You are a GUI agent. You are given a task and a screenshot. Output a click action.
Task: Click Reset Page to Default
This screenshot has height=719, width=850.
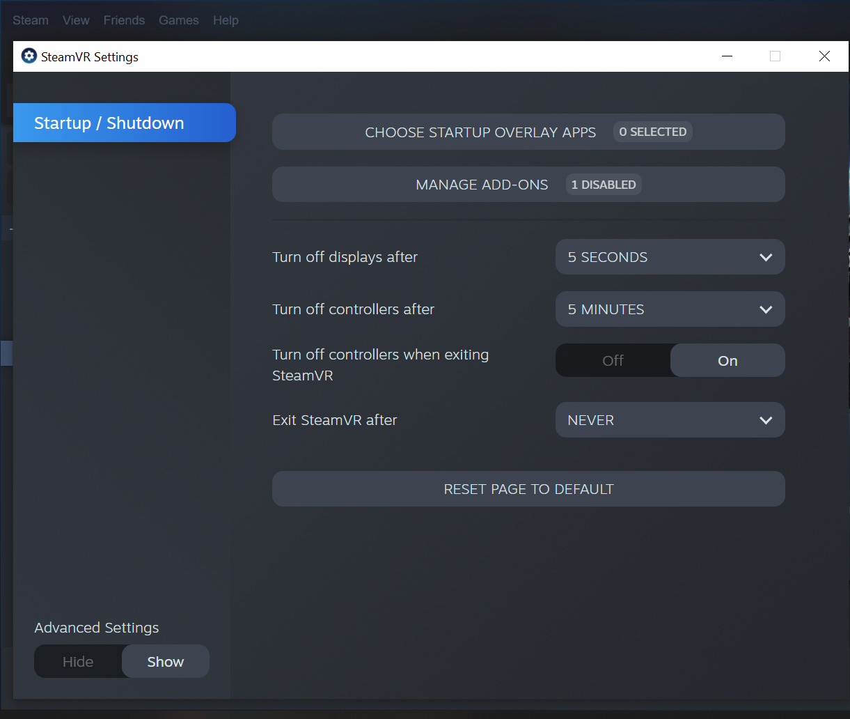click(528, 489)
